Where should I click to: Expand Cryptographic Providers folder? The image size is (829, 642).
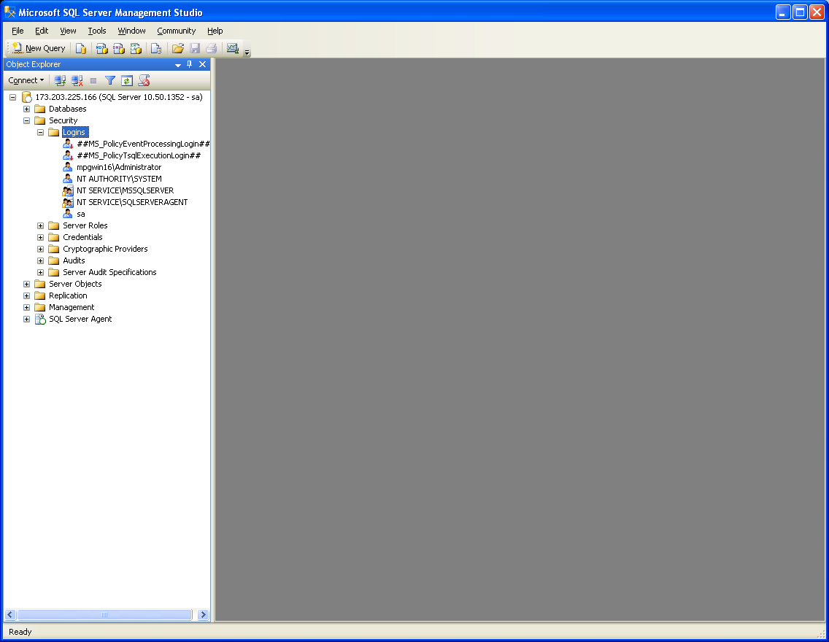point(40,249)
